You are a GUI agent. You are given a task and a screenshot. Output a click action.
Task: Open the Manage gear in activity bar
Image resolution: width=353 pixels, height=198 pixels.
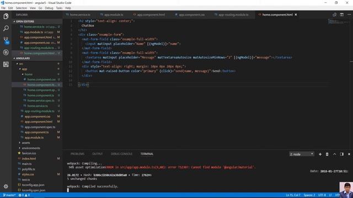pos(6,186)
